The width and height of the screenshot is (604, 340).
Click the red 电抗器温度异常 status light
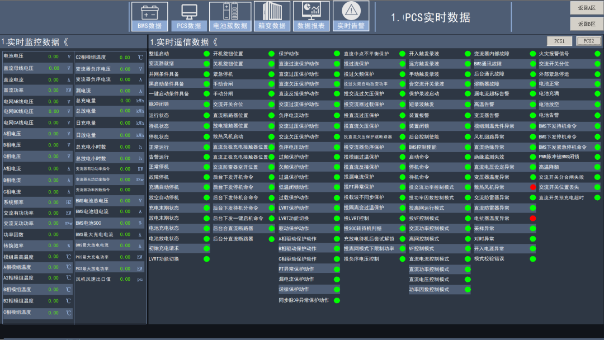pos(533,218)
